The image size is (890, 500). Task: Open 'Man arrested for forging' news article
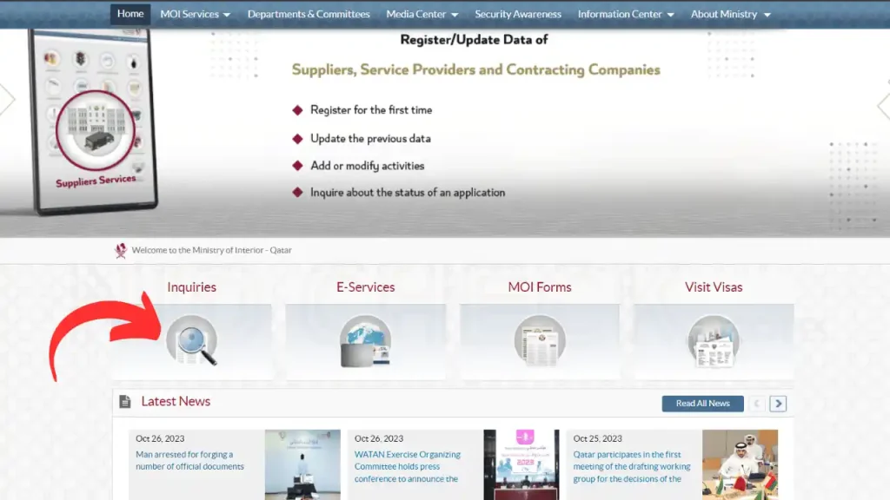pos(189,460)
